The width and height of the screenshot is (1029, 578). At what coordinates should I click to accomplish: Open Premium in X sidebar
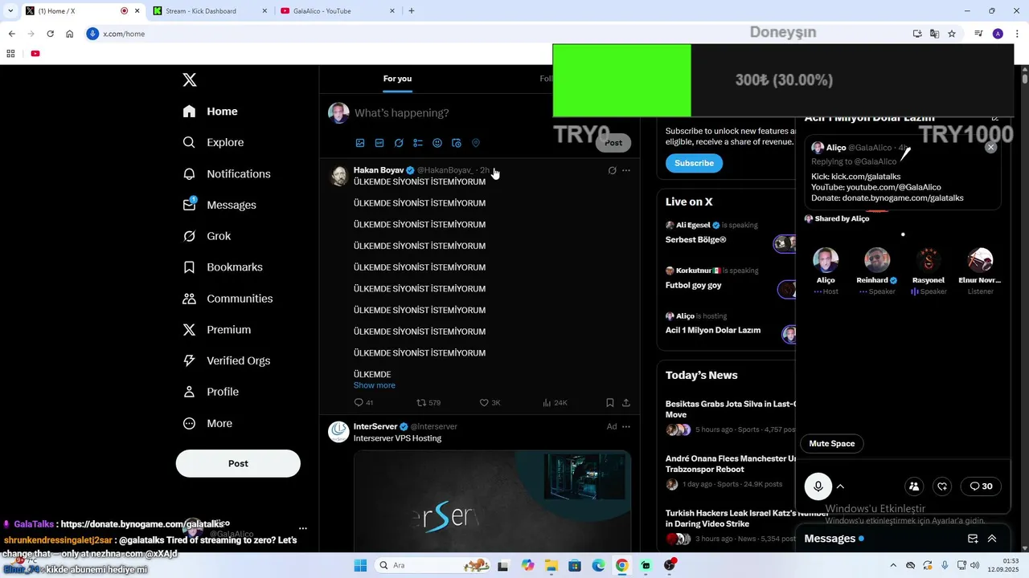click(217, 330)
